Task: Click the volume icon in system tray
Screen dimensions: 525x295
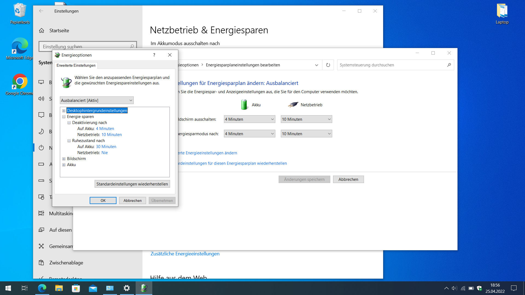Action: coord(454,288)
